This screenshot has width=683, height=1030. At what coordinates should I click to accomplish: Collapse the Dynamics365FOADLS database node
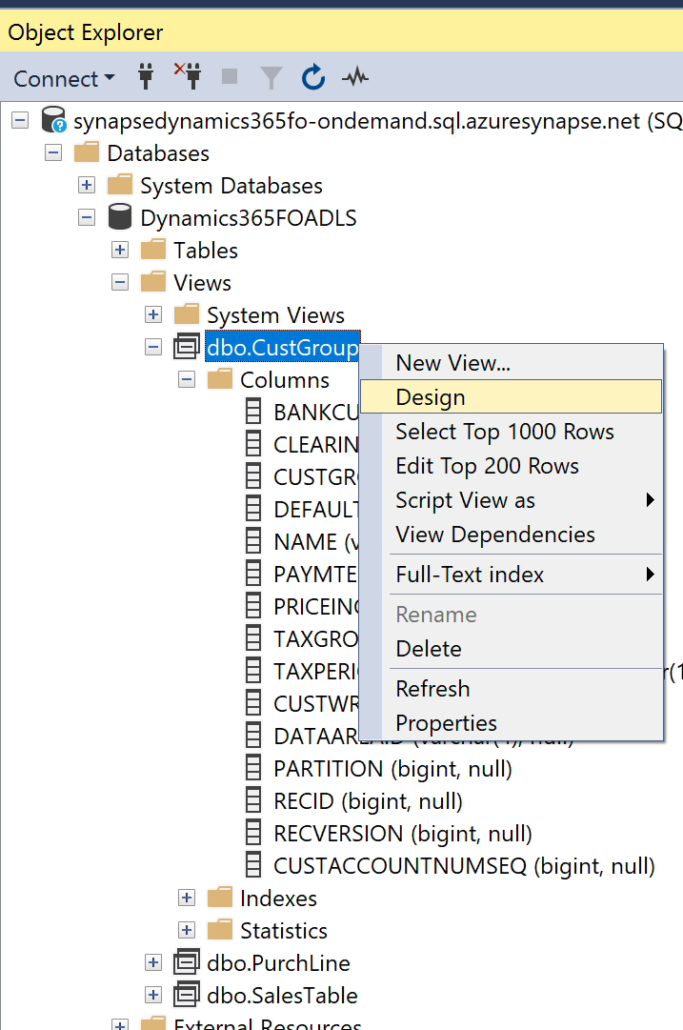[x=86, y=217]
